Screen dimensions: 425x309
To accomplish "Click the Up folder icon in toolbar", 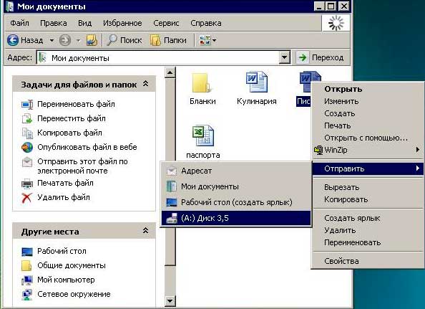I will coord(92,40).
